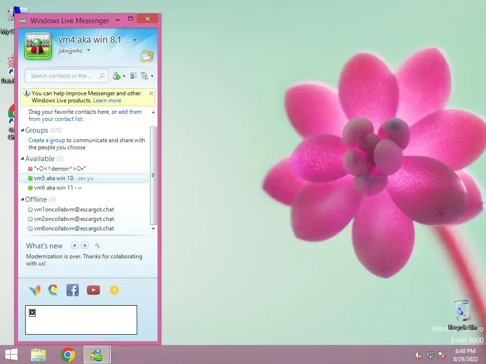Click the Messenger title bar icon
Screen dimensions: 486x364
pyautogui.click(x=23, y=20)
